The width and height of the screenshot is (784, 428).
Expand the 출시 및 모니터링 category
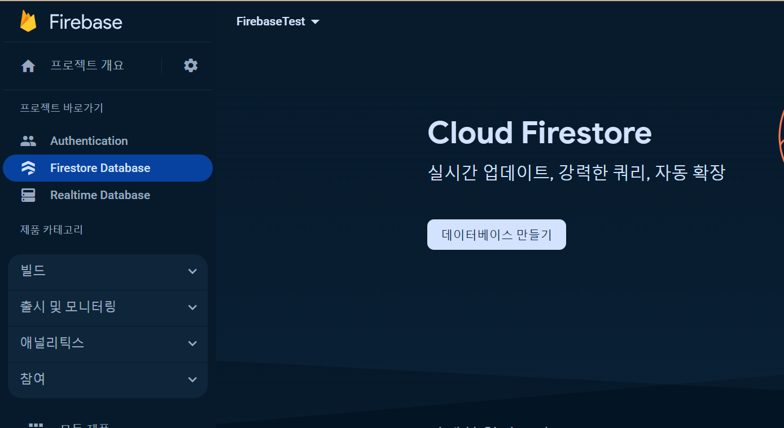[108, 308]
